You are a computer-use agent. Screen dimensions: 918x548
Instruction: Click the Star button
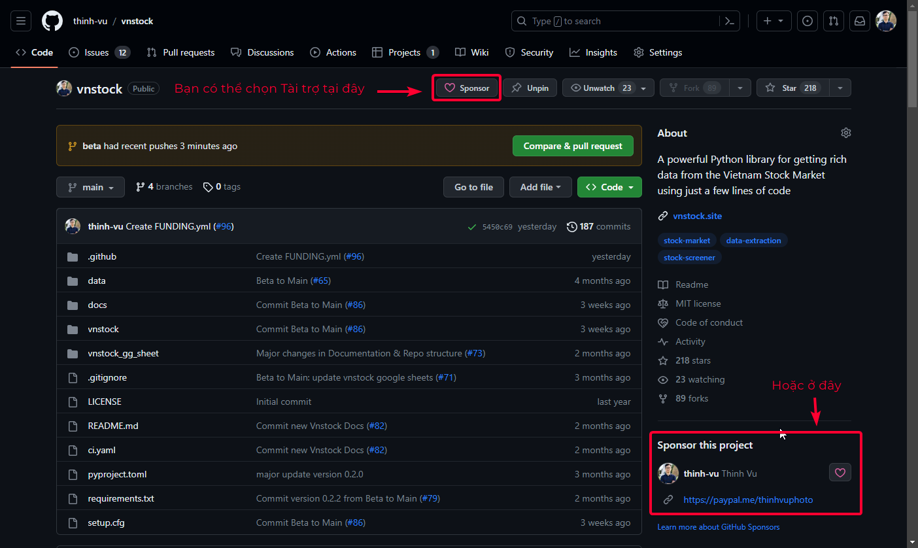pyautogui.click(x=792, y=88)
